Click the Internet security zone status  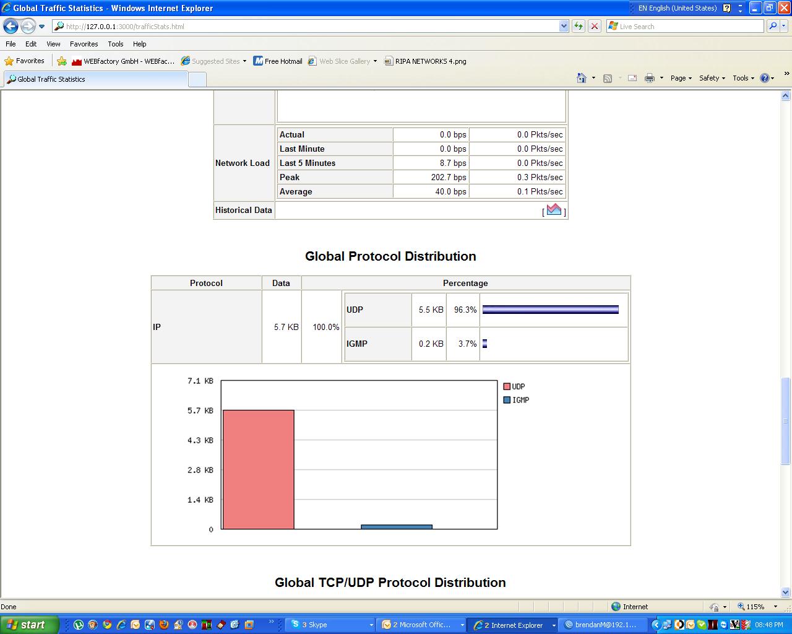pos(629,607)
